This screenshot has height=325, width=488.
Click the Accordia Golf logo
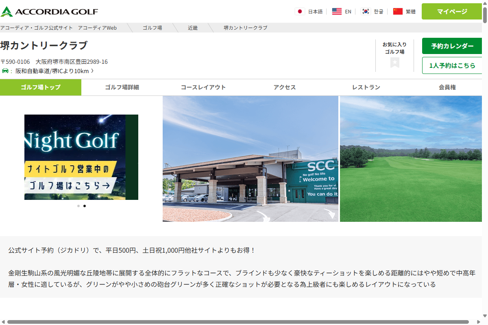click(x=49, y=11)
